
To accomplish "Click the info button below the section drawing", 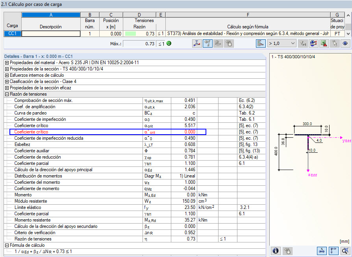I will (276, 250).
